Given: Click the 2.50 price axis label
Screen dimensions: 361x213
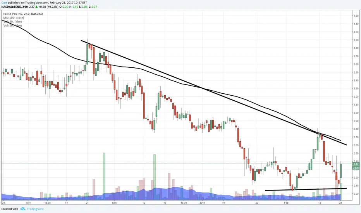Looking at the screenshot, I should click(356, 153).
